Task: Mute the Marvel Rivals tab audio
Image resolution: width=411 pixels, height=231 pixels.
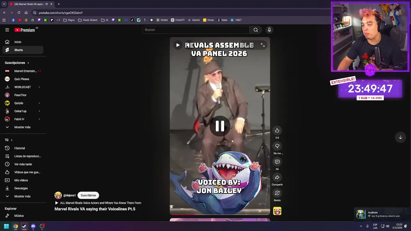Action: (47, 4)
